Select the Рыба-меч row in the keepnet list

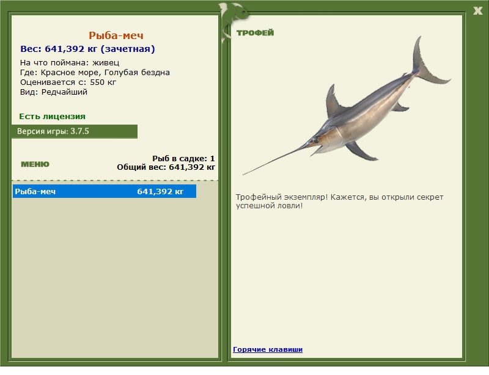pos(105,191)
